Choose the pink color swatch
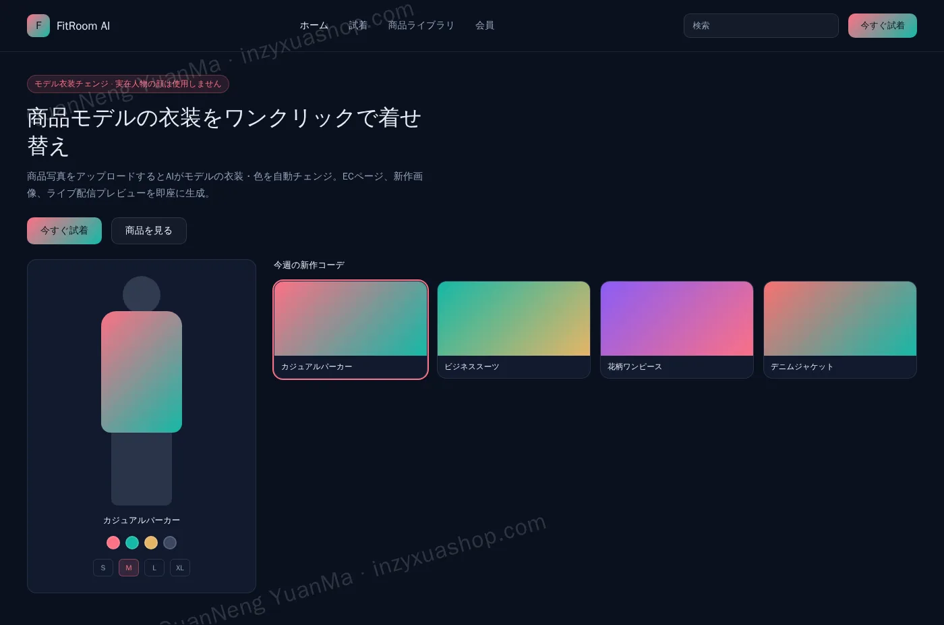Image resolution: width=944 pixels, height=625 pixels. (x=113, y=543)
